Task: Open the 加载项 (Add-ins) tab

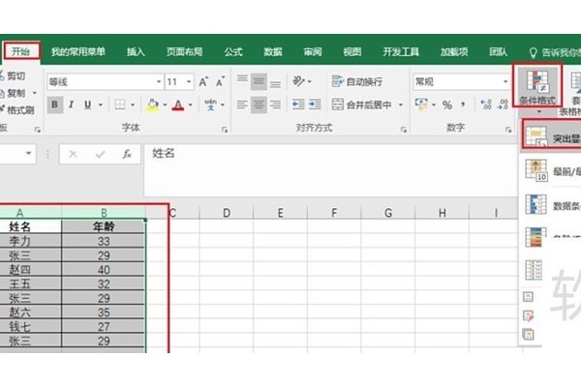Action: [454, 52]
